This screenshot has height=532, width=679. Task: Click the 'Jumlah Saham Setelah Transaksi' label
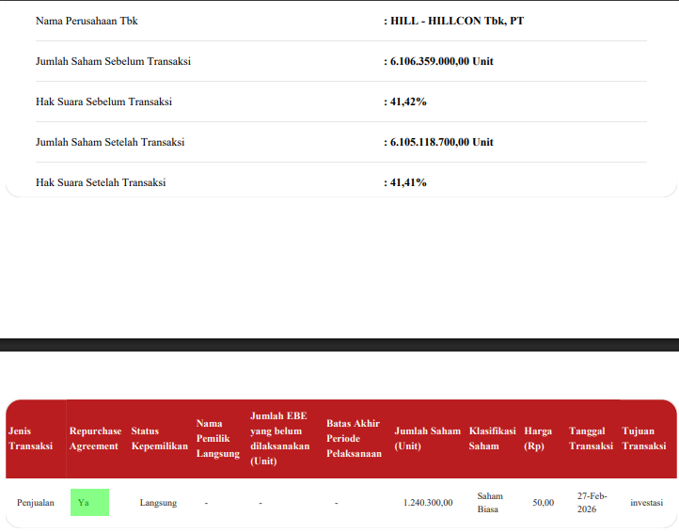click(x=110, y=142)
